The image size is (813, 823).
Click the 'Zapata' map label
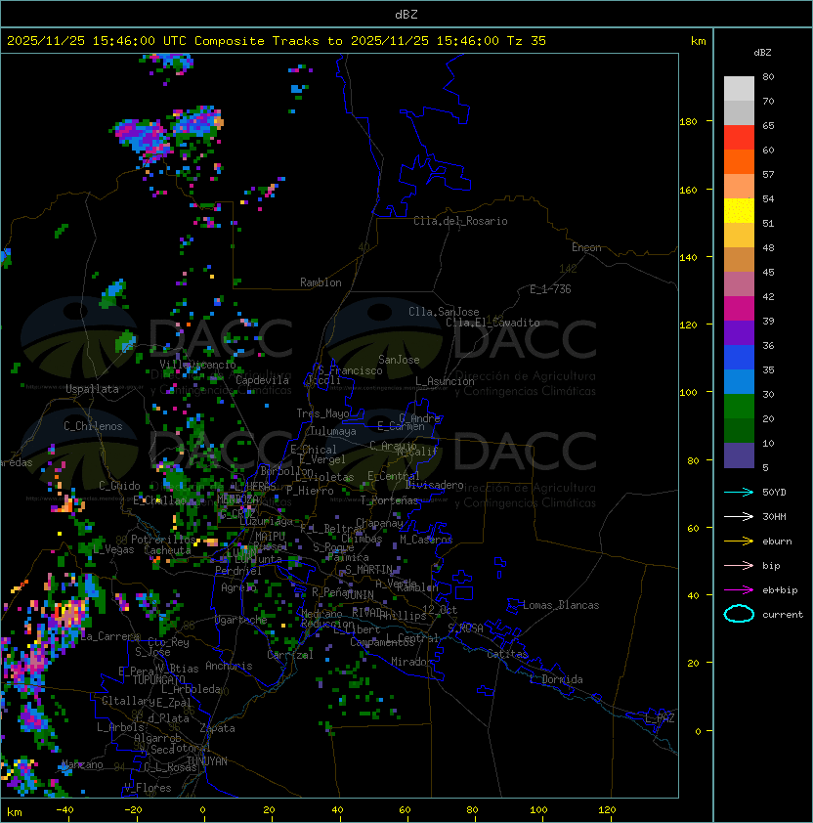[217, 728]
